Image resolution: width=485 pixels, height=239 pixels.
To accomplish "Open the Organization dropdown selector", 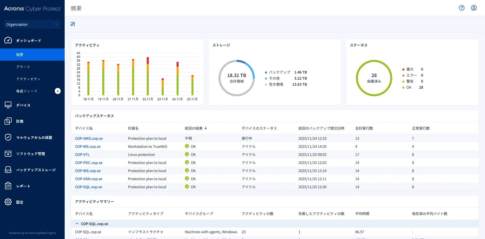I will pos(32,24).
